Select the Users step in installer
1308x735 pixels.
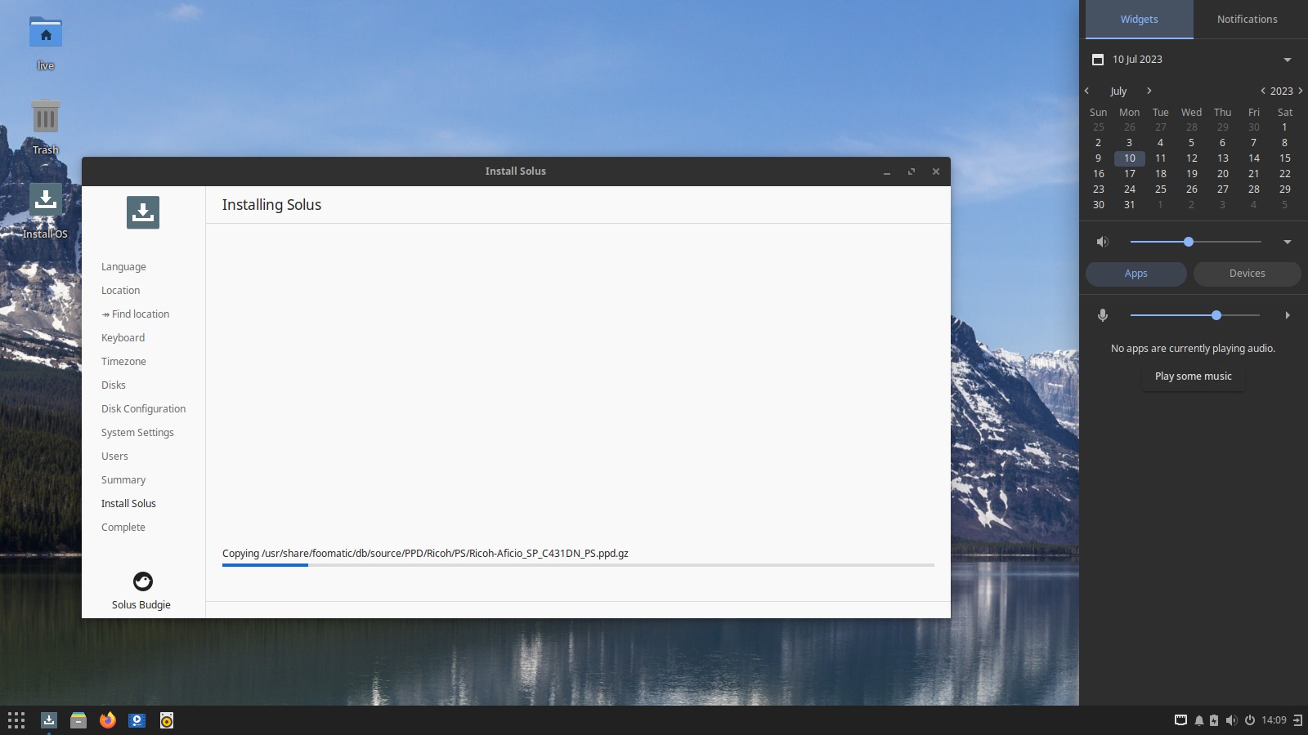[114, 457]
